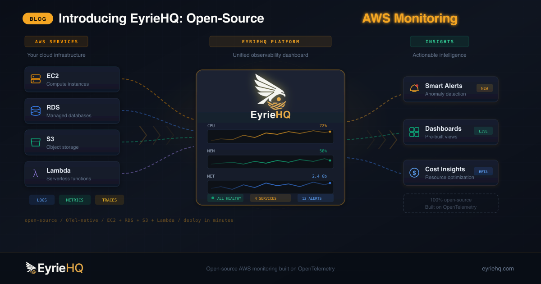Expand the 4 SERVICES status chip
Viewport: 541px width, 284px height.
[270, 197]
